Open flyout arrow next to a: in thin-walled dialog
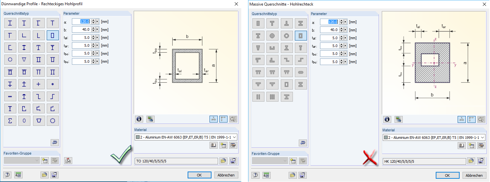The height and width of the screenshot is (182, 490). point(97,22)
